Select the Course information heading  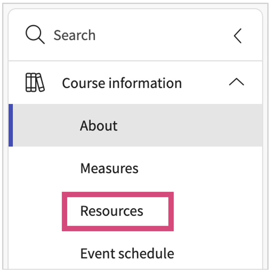[x=122, y=83]
